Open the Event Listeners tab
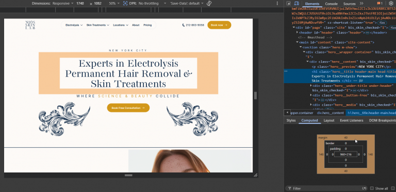 click(x=351, y=120)
